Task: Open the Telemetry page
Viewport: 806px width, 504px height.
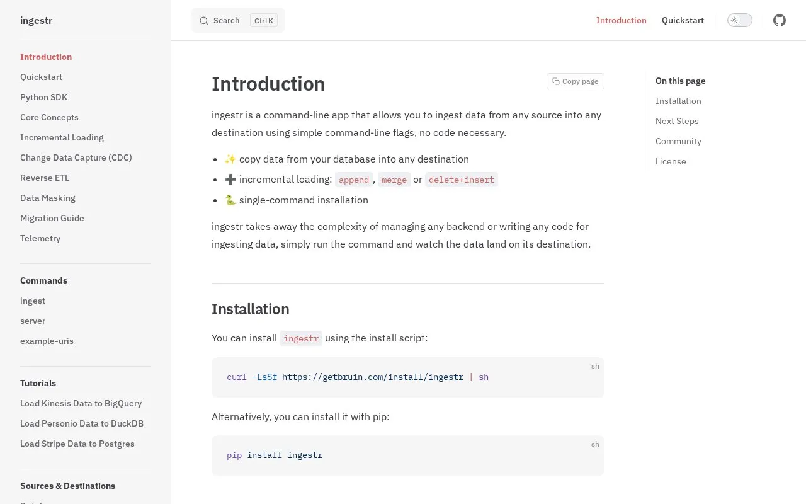Action: [40, 238]
